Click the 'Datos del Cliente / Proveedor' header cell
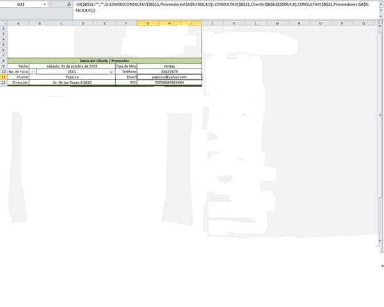The width and height of the screenshot is (384, 307). tap(104, 61)
